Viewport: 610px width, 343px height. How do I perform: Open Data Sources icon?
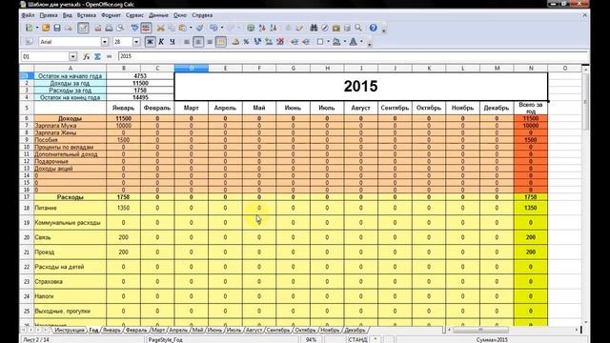click(x=347, y=28)
